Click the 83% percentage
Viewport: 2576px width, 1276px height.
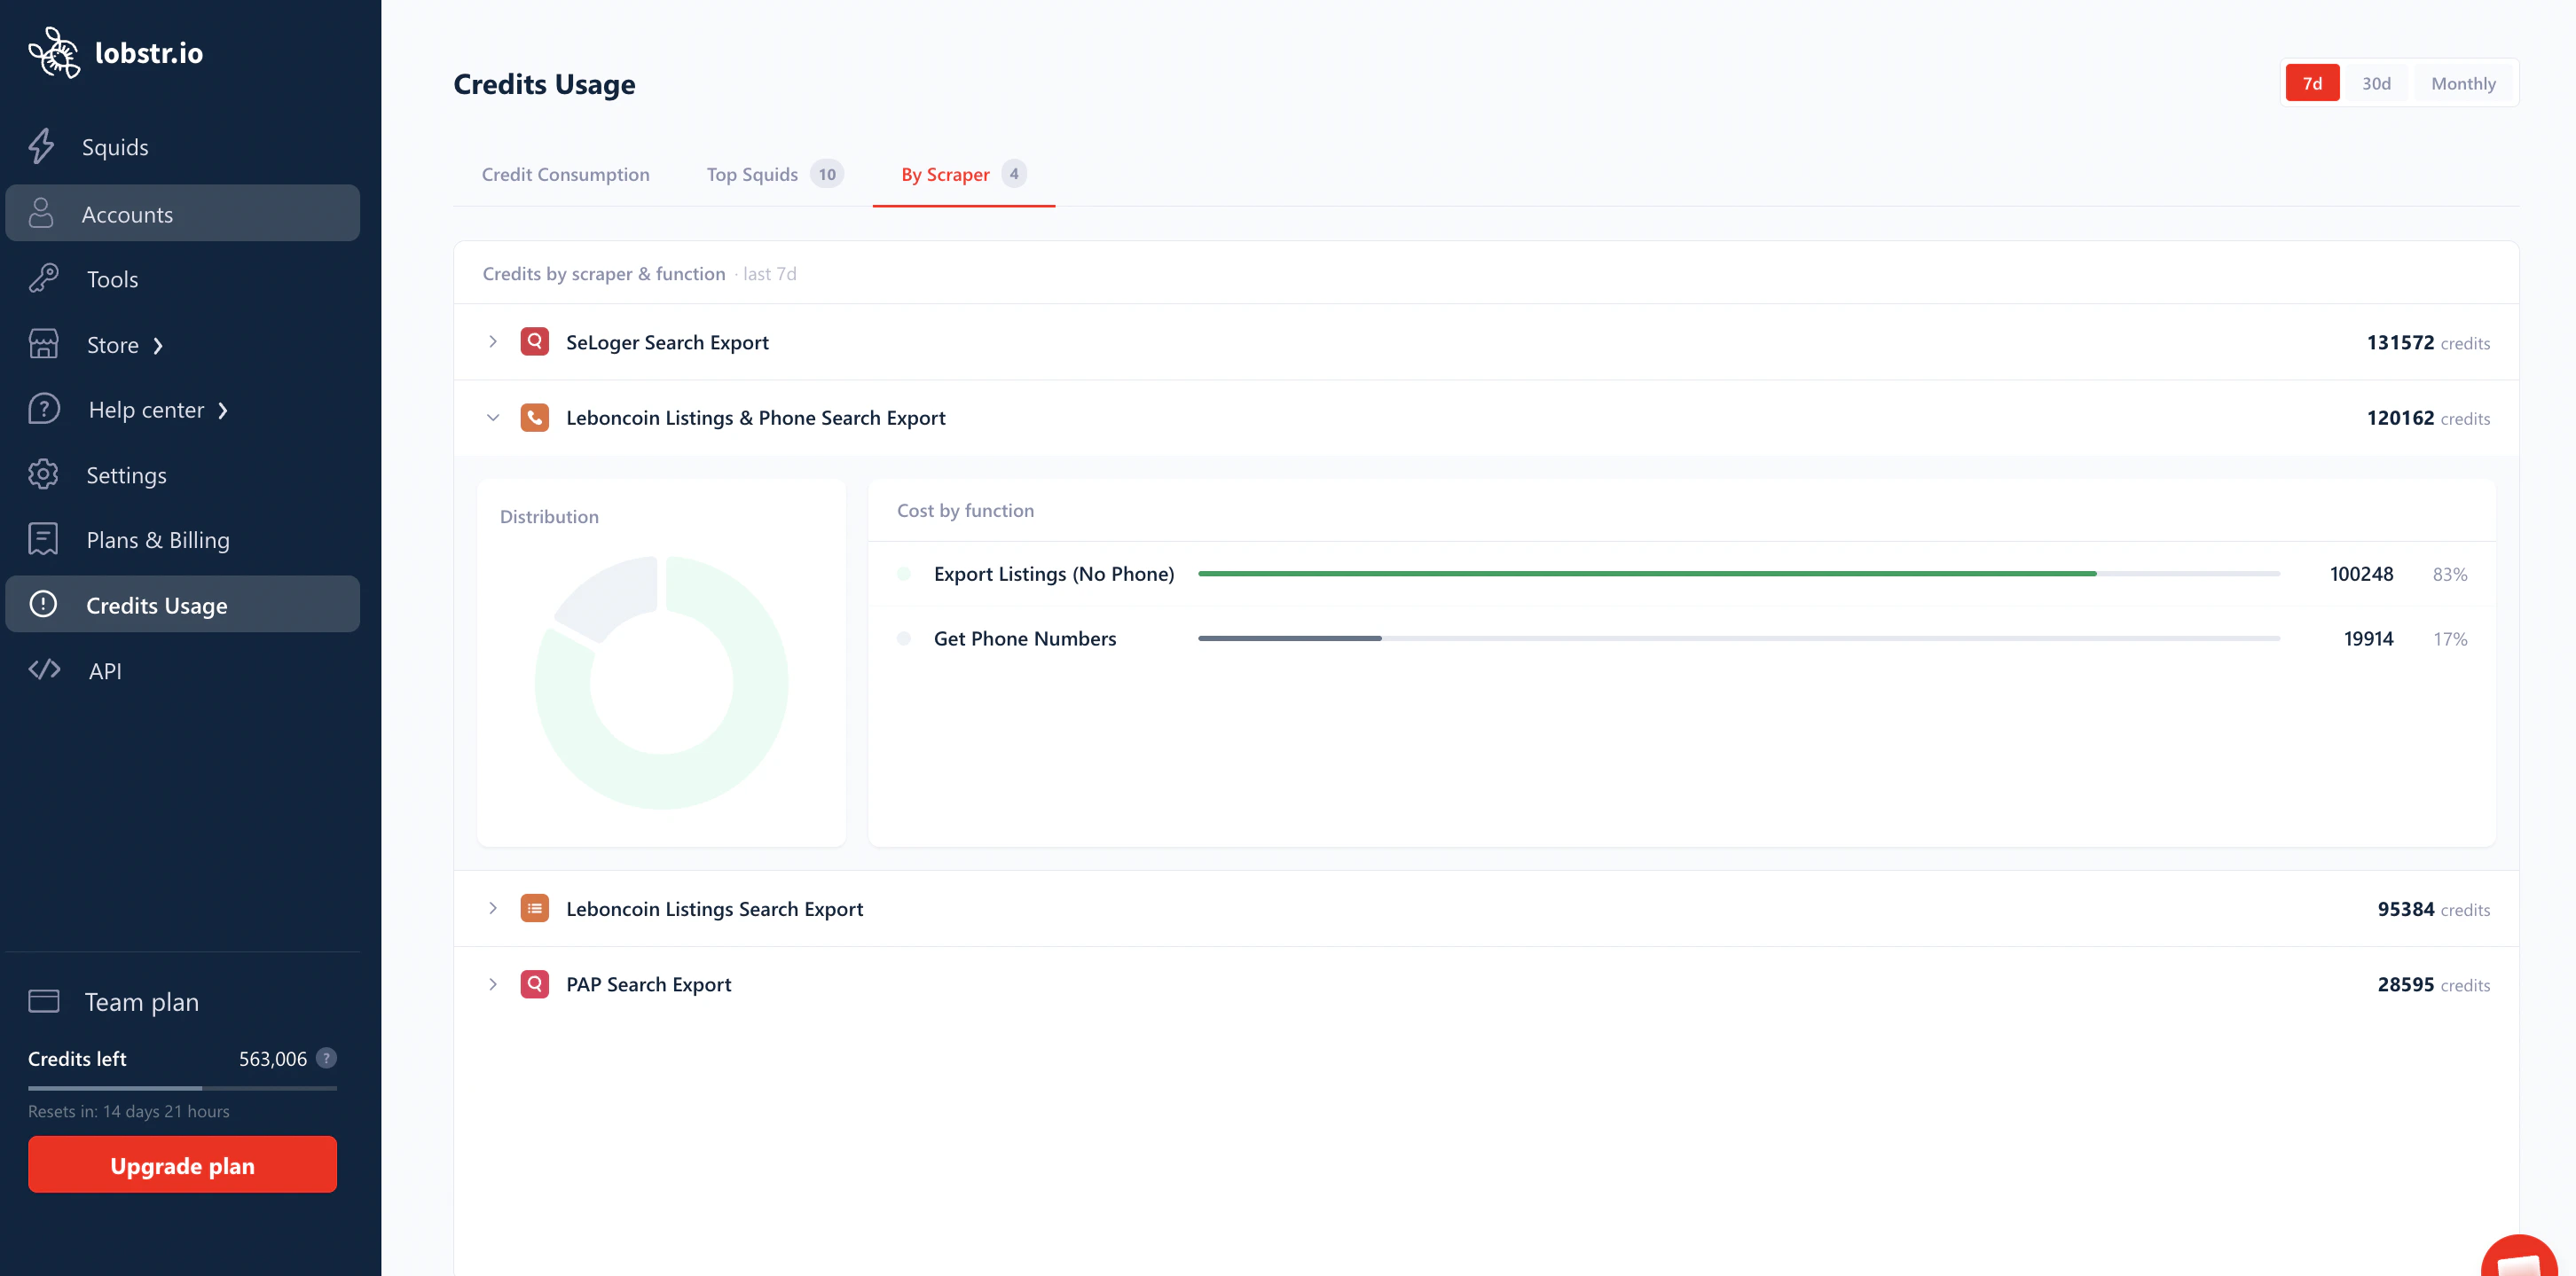coord(2450,574)
